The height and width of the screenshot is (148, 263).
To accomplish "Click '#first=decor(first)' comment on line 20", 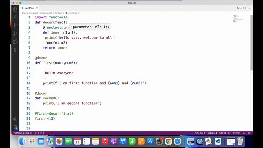I will pyautogui.click(x=54, y=113).
